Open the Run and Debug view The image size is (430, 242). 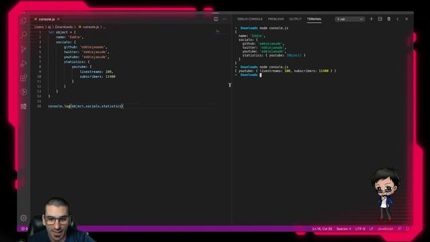(x=24, y=63)
